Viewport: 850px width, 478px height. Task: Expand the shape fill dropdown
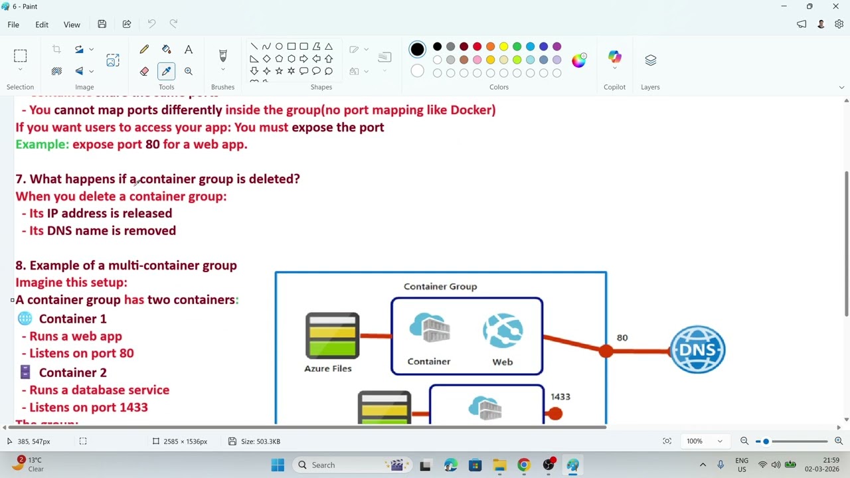click(365, 71)
